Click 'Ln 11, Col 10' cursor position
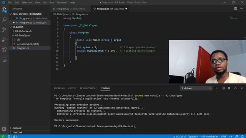This screenshot has height=138, width=246. pos(180,136)
